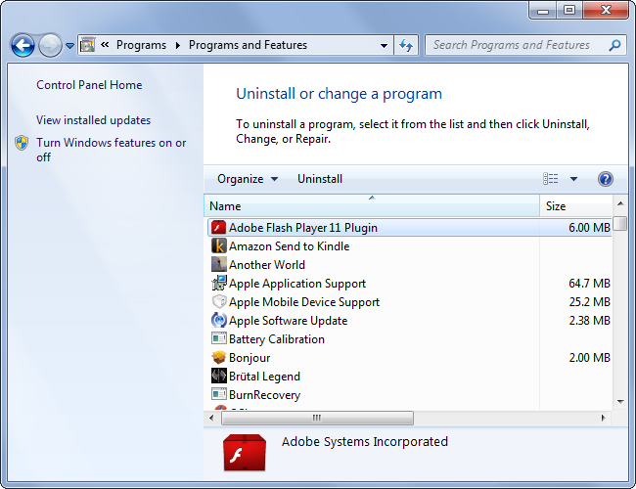Sort the list by Name column header
The height and width of the screenshot is (489, 636).
225,206
